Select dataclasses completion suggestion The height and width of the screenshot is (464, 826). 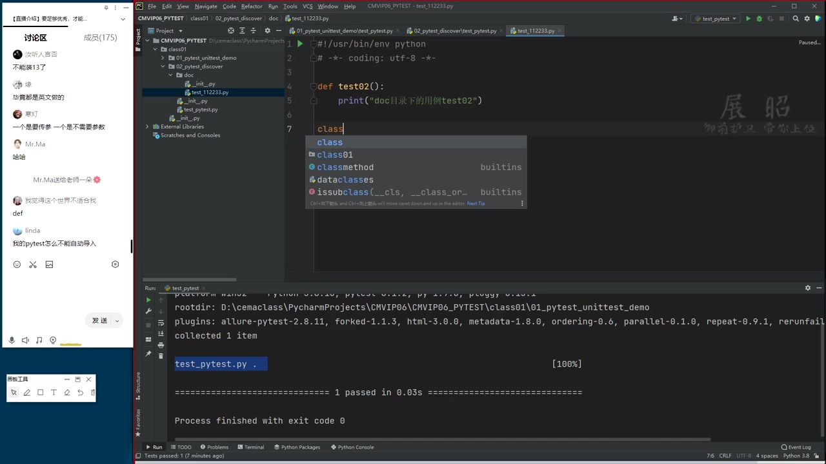pos(416,180)
